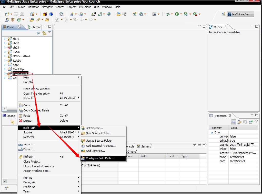Image resolution: width=262 pixels, height=194 pixels.
Task: Click Link Source in the submenu
Action: [103, 128]
